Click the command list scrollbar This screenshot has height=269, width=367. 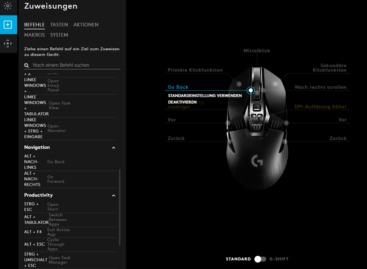pos(120,207)
